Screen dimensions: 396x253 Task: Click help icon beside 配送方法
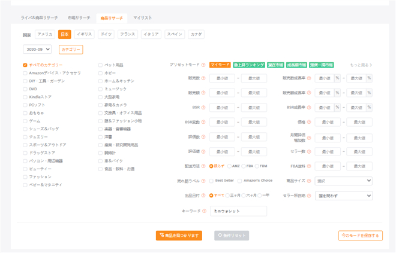(204, 166)
